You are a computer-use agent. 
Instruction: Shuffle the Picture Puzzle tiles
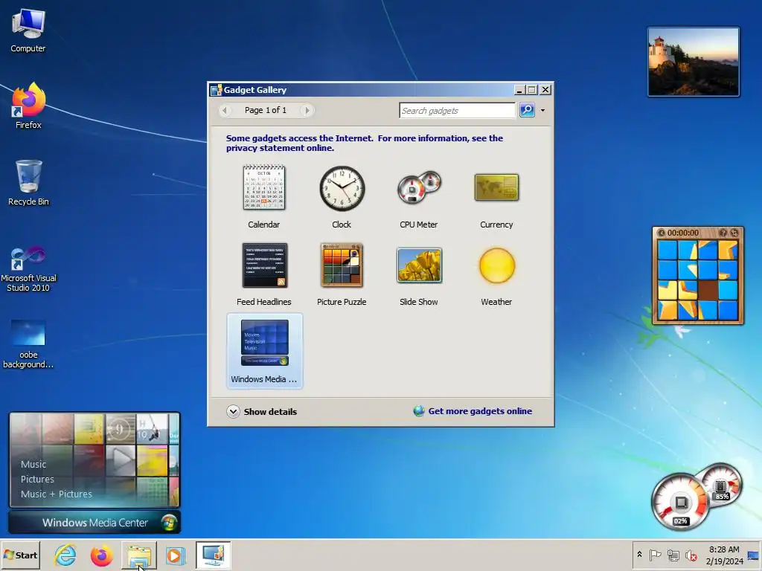click(734, 233)
